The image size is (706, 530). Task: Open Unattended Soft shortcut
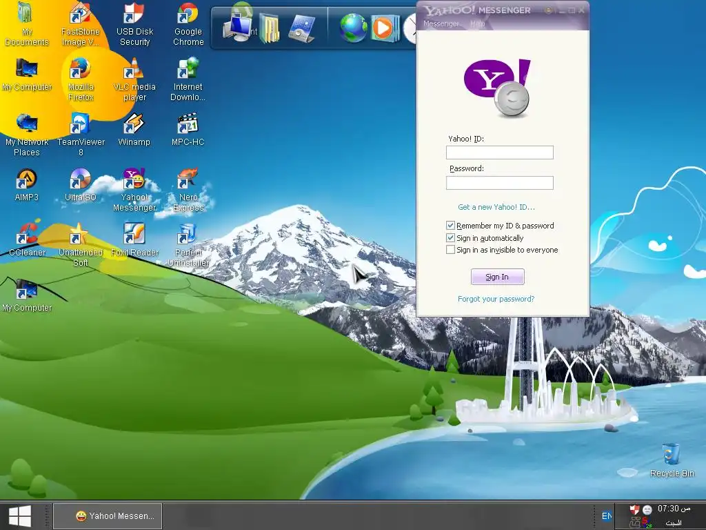coord(81,245)
